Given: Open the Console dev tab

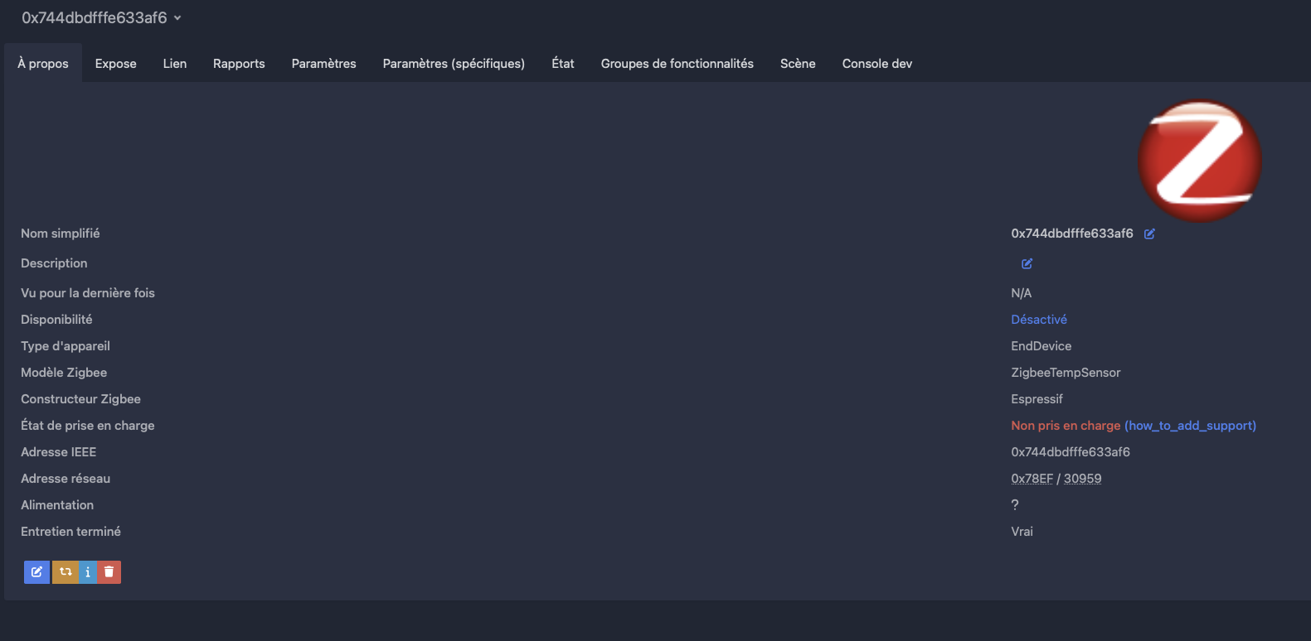Looking at the screenshot, I should tap(876, 64).
